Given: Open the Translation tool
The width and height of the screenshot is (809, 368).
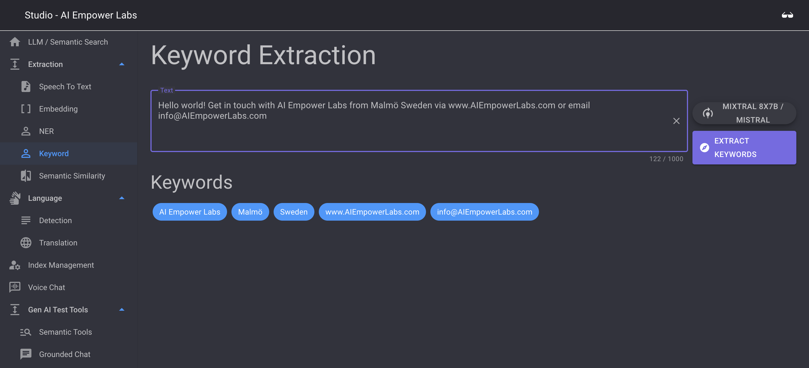Looking at the screenshot, I should pos(58,242).
